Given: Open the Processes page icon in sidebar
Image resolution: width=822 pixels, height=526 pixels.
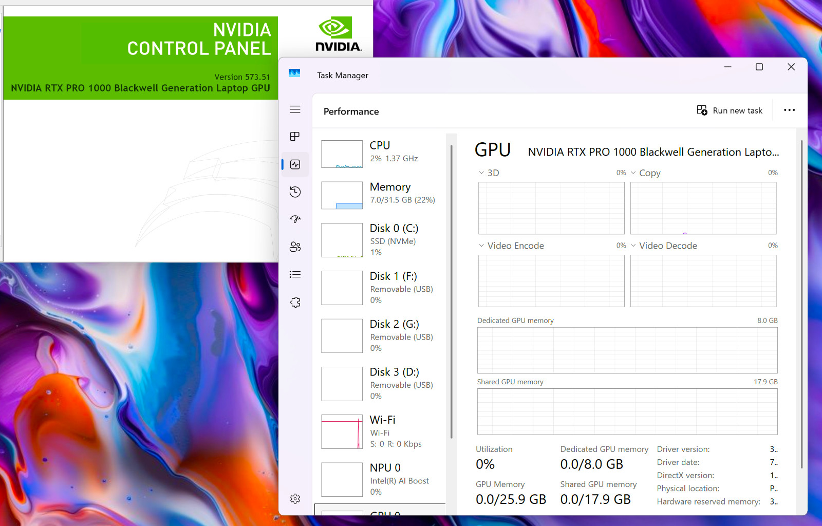Looking at the screenshot, I should click(x=295, y=137).
